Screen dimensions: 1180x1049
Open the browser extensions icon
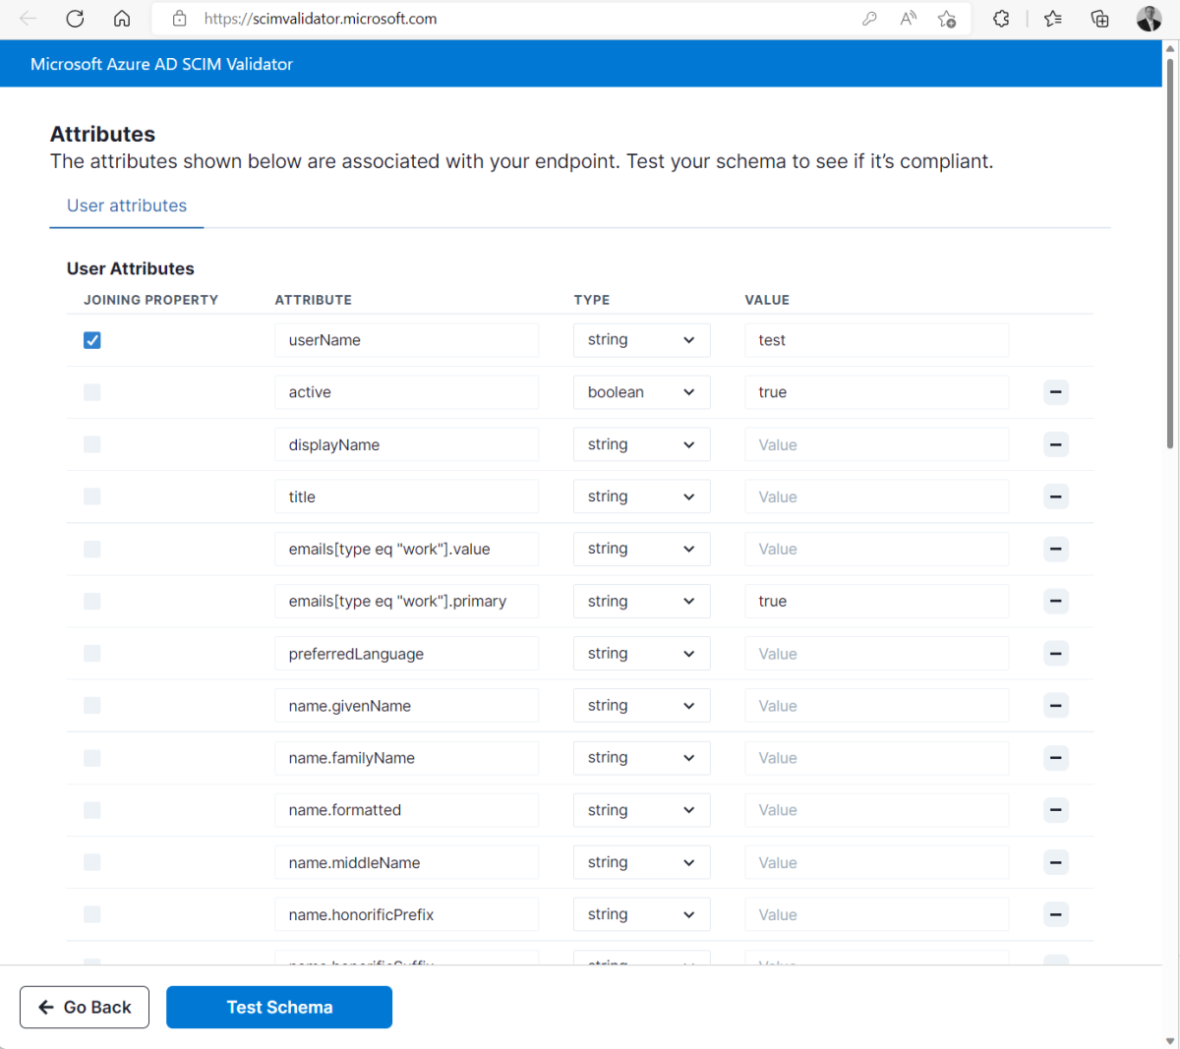pyautogui.click(x=1001, y=19)
